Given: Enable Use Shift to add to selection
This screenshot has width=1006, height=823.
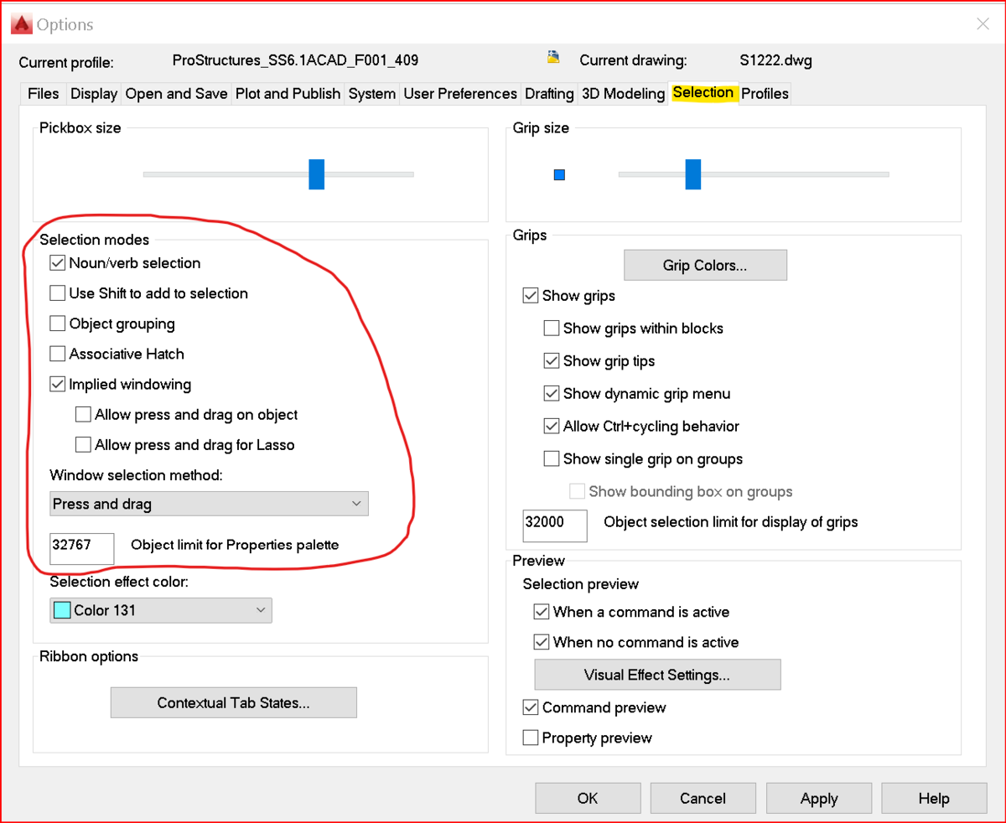Looking at the screenshot, I should pyautogui.click(x=57, y=293).
